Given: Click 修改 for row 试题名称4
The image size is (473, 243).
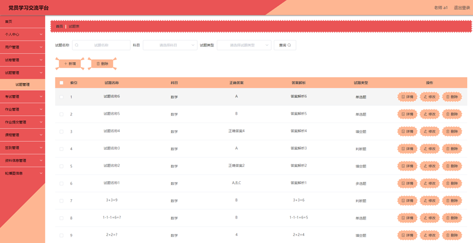Looking at the screenshot, I should point(429,131).
